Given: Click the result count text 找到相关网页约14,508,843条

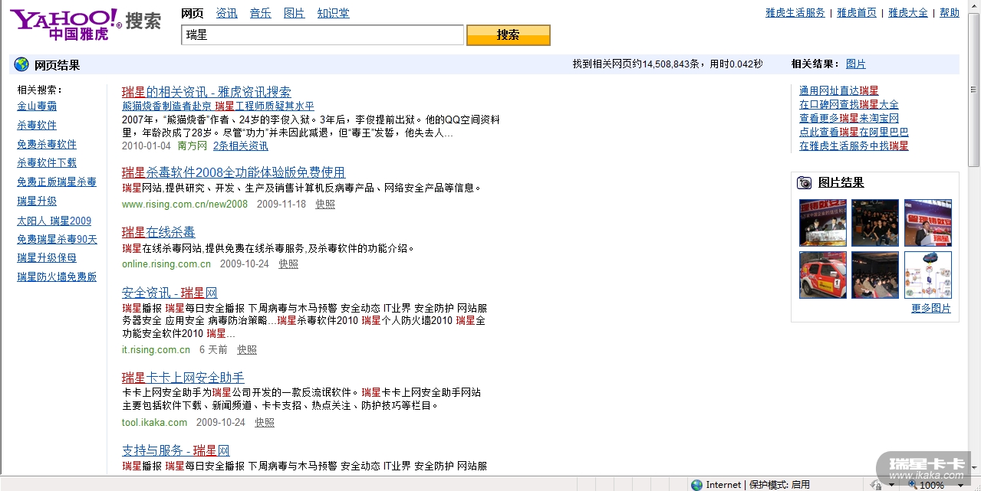Looking at the screenshot, I should coord(637,64).
